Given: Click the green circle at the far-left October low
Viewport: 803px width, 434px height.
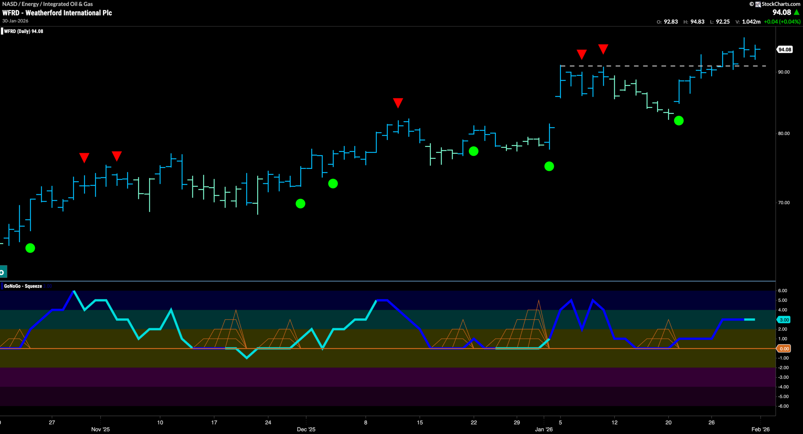Looking at the screenshot, I should [x=30, y=248].
